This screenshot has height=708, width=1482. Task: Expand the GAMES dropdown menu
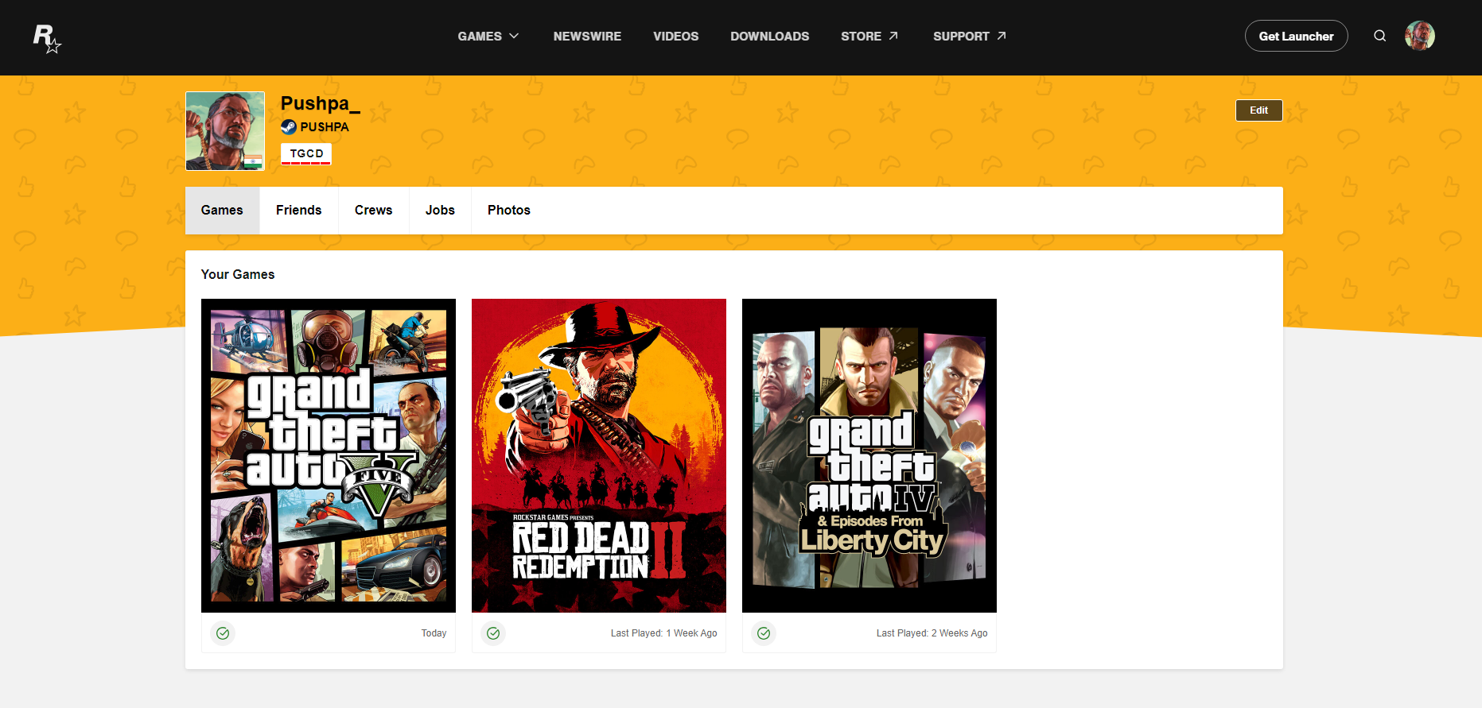pos(488,37)
